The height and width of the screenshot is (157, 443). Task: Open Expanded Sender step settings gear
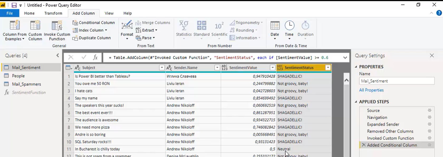(x=430, y=124)
